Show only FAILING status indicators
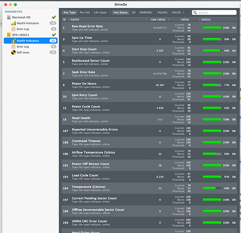This screenshot has width=241, height=233. click(x=162, y=13)
